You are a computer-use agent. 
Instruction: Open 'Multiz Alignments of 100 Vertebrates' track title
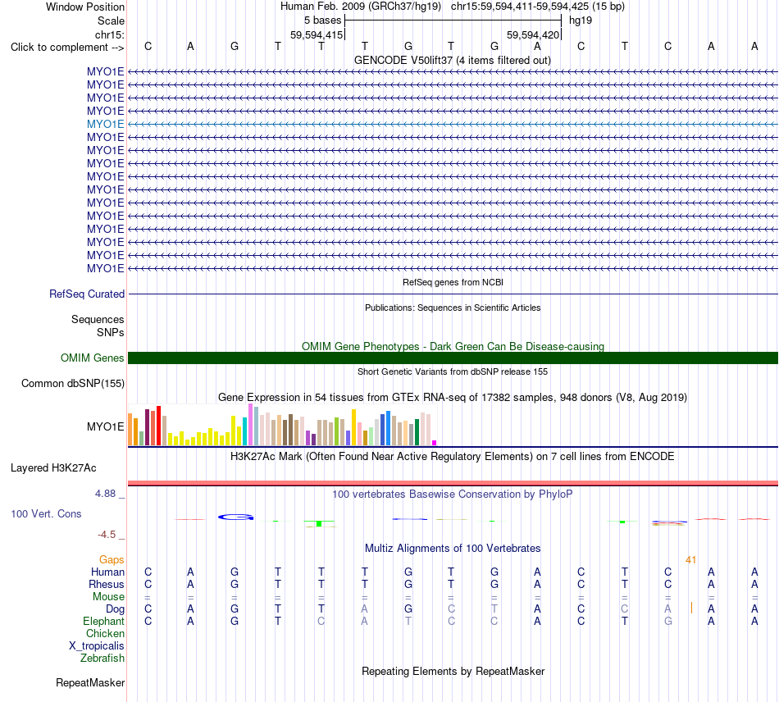click(453, 549)
